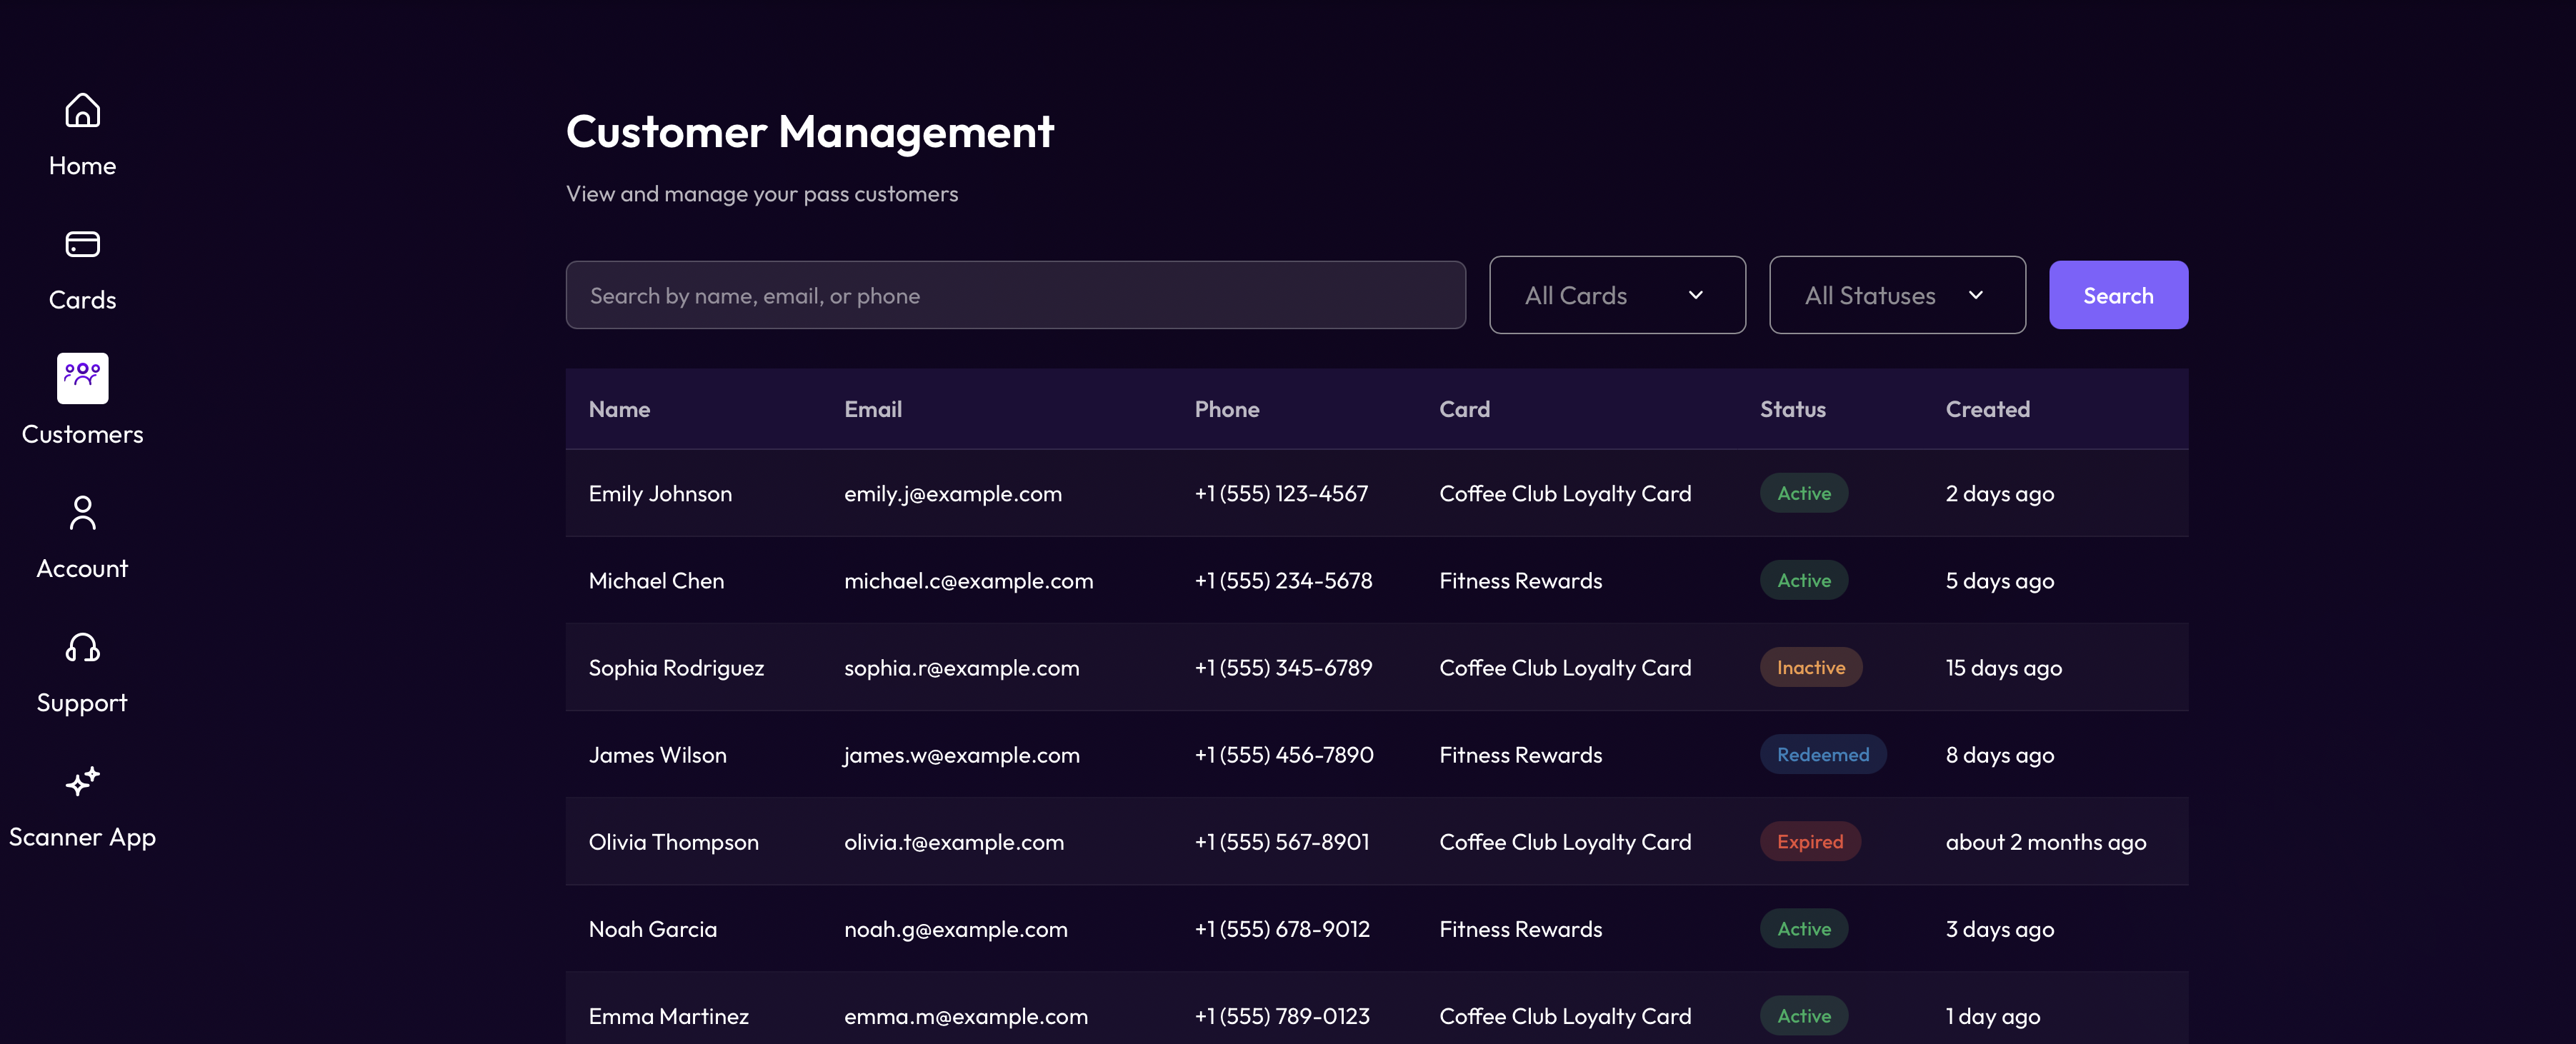
Task: Open michael.c@example.com email entry
Action: tap(968, 580)
